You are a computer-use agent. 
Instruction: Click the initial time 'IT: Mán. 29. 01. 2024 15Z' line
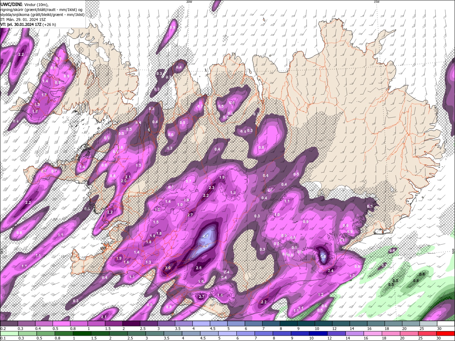point(23,20)
